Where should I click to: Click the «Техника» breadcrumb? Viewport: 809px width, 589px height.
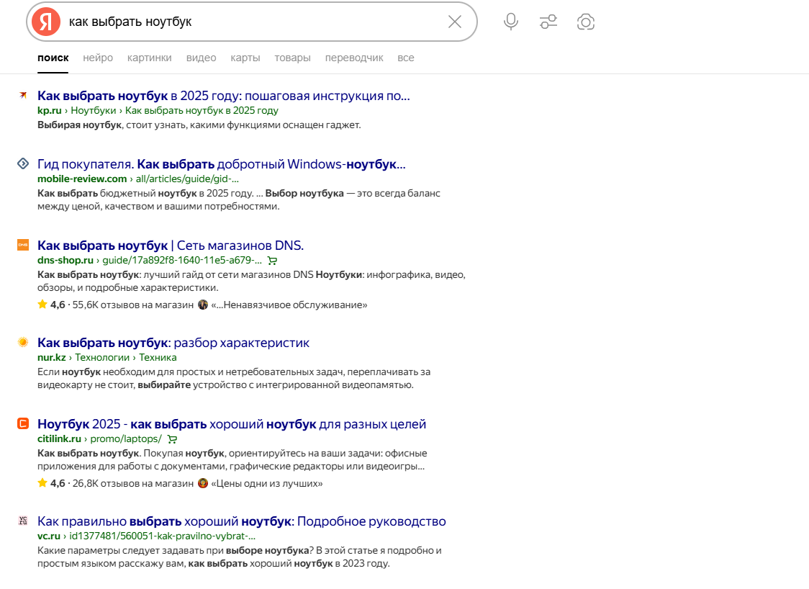pos(158,357)
